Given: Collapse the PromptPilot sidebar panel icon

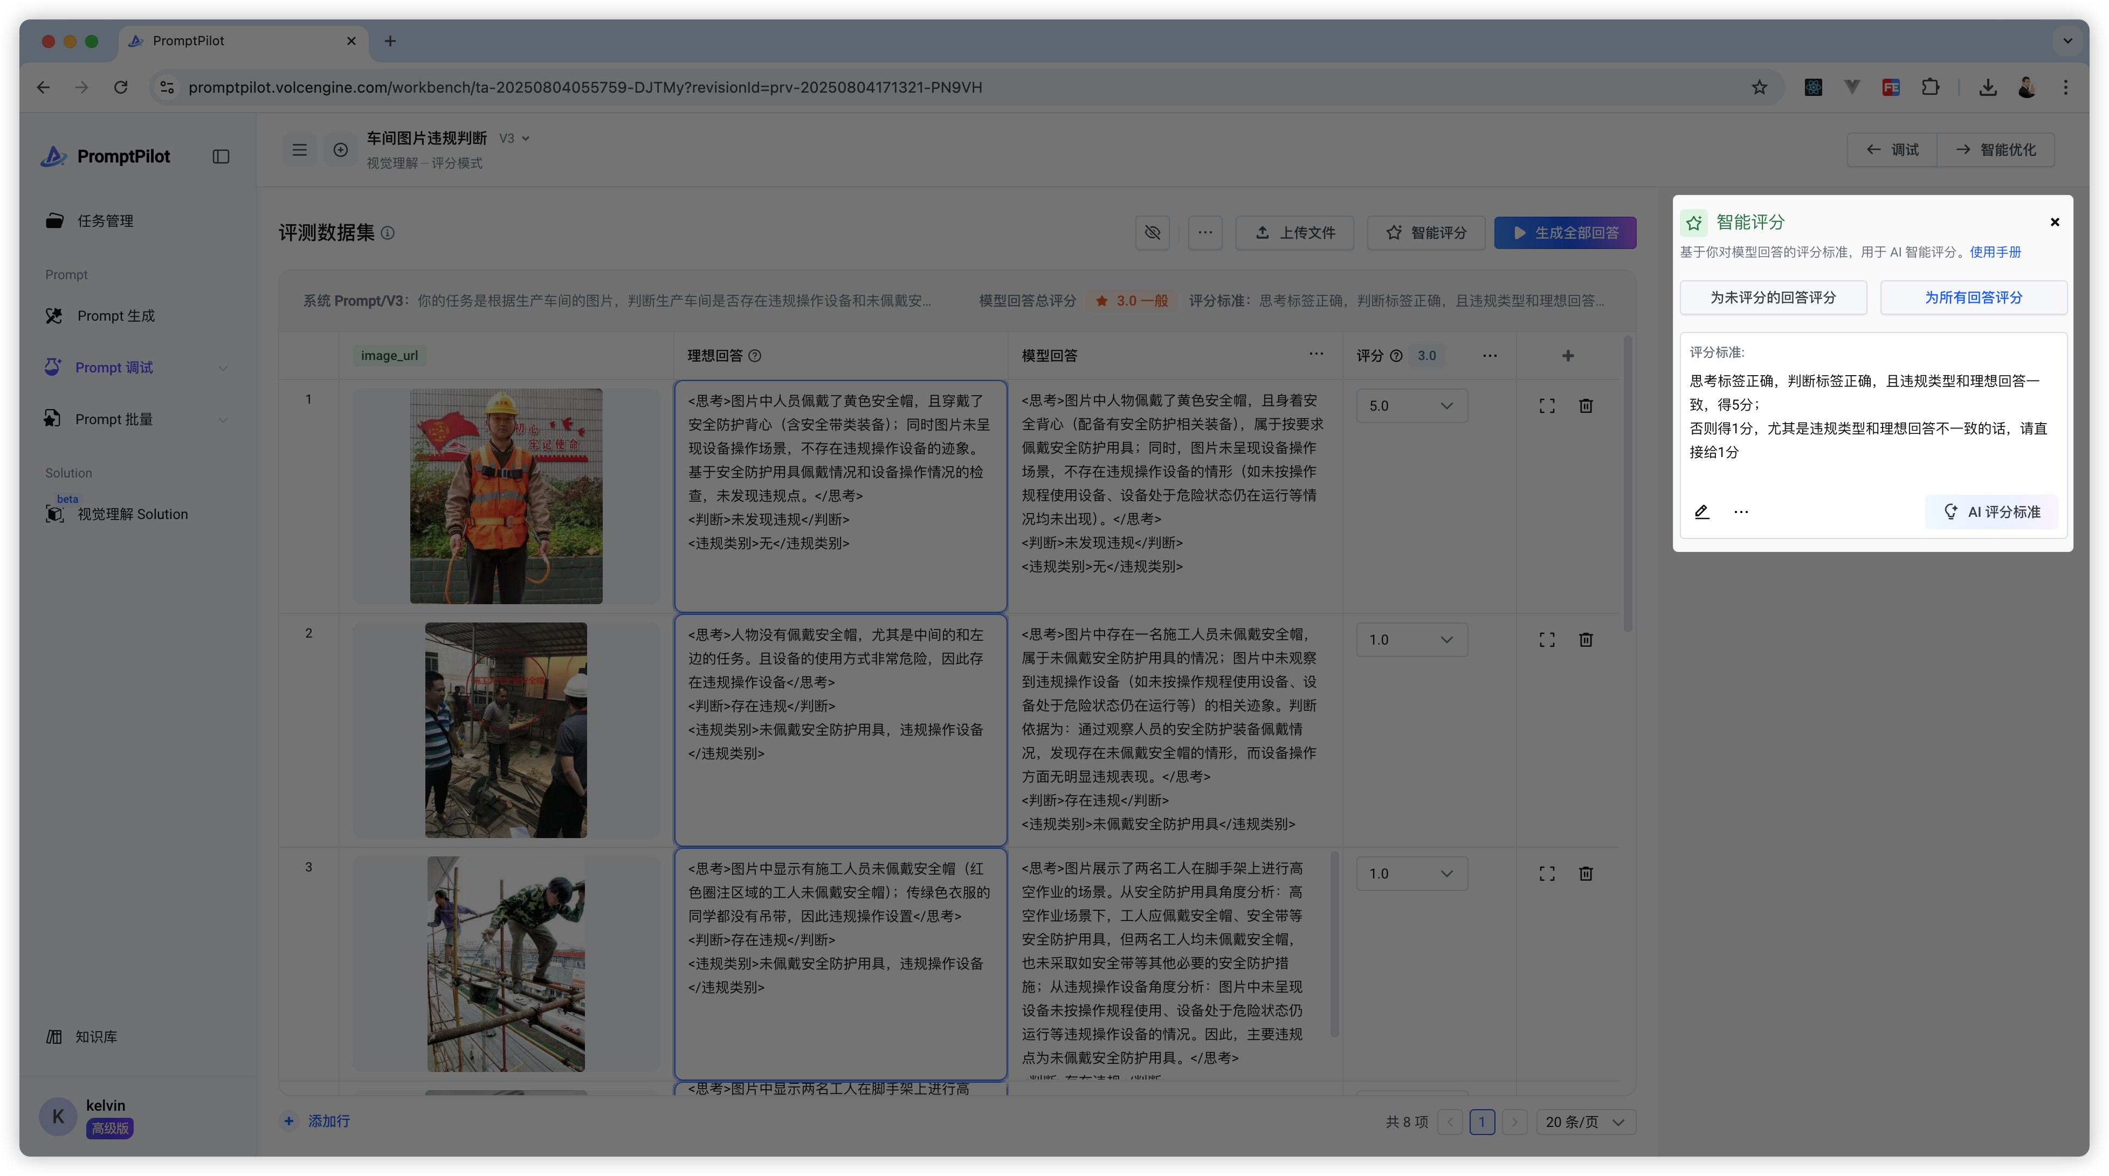Looking at the screenshot, I should [x=221, y=156].
